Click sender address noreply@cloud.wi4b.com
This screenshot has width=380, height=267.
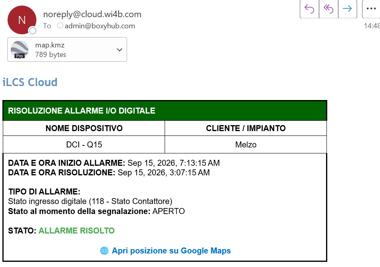point(92,14)
